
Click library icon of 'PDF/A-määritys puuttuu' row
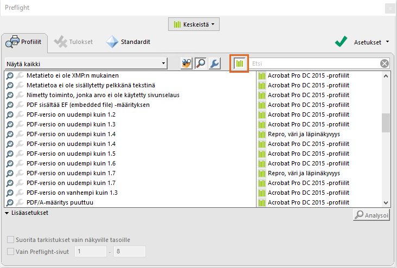point(262,202)
